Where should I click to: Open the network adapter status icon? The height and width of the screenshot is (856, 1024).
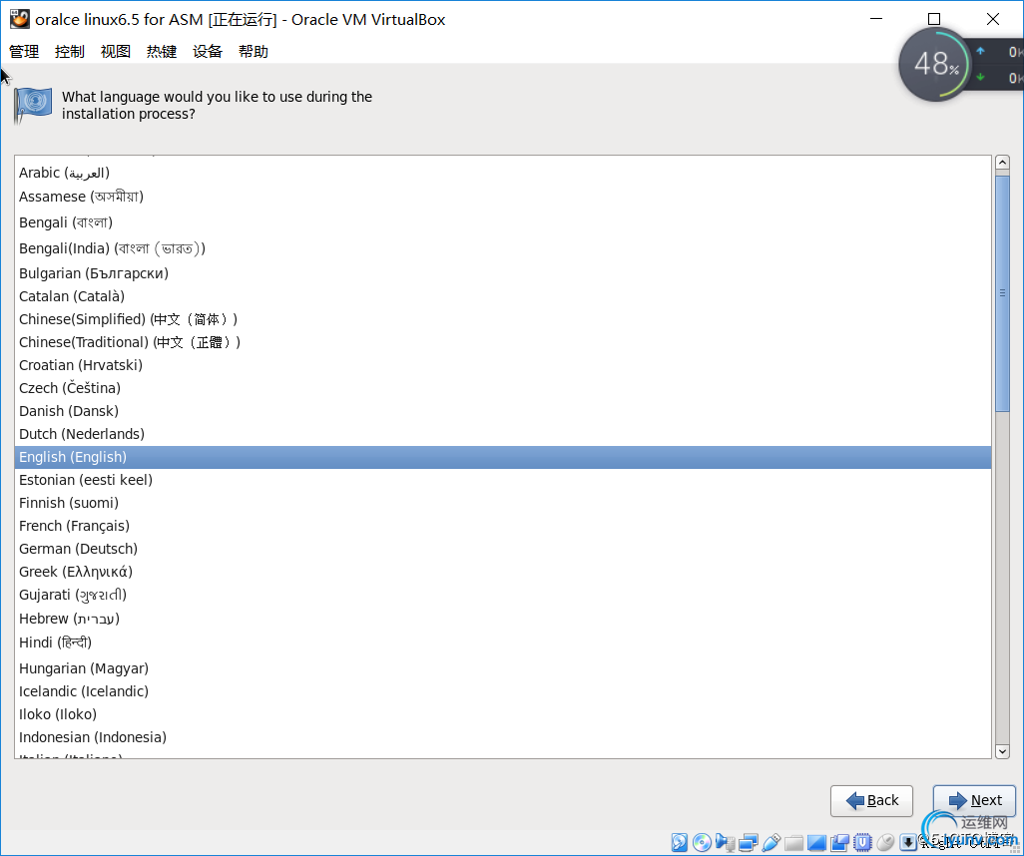pos(749,842)
